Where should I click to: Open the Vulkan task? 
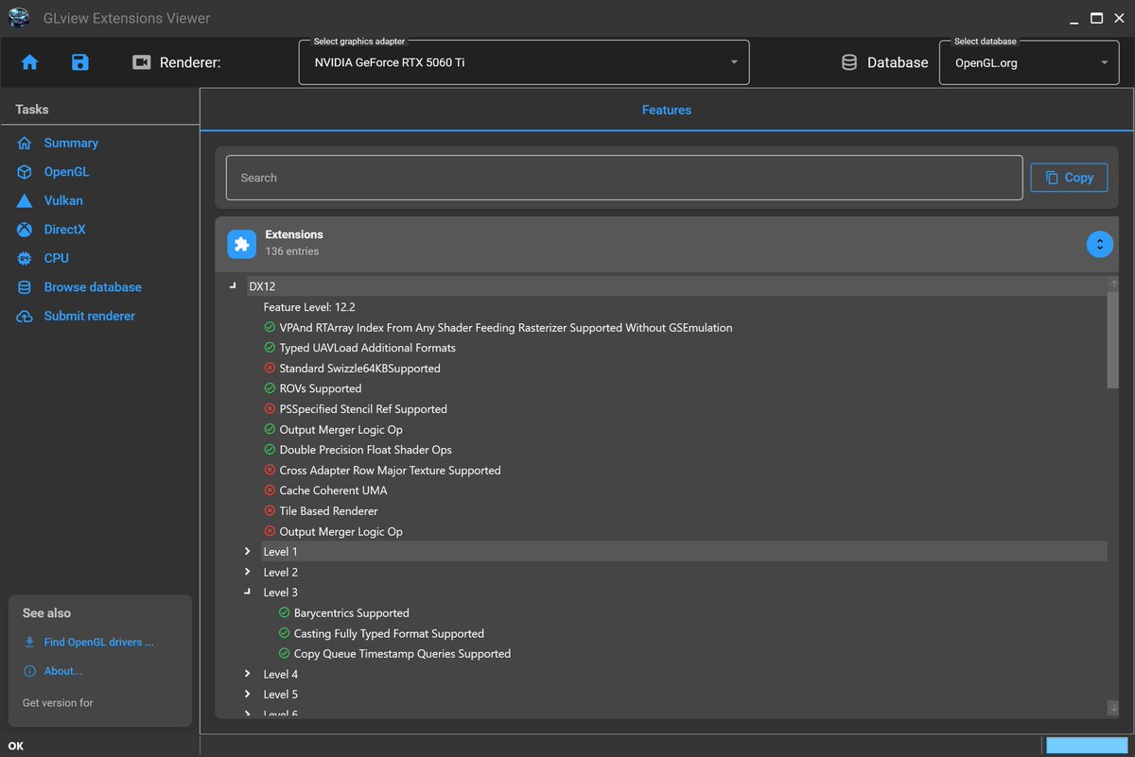coord(63,200)
